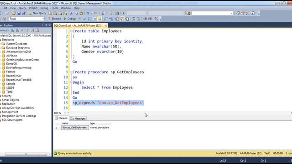
Task: Open the View menu
Action: 13,8
